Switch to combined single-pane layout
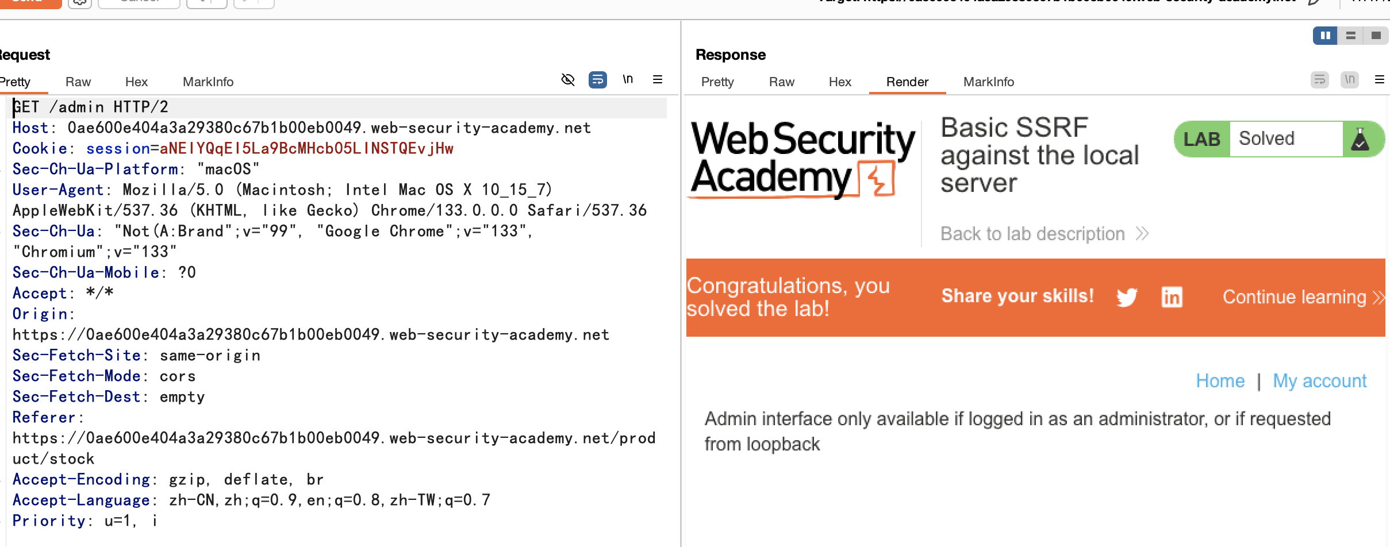This screenshot has height=547, width=1390. tap(1376, 36)
